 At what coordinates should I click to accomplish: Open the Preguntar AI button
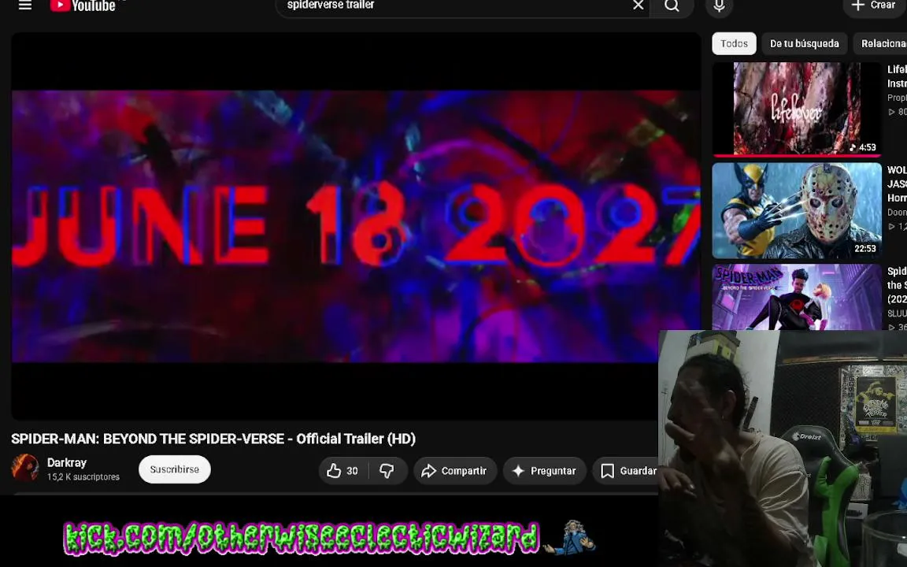tap(544, 471)
